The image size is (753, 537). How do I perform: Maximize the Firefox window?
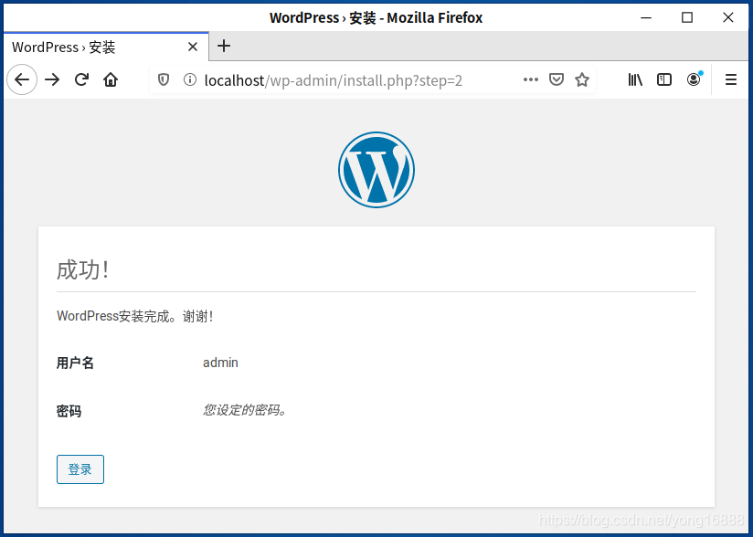point(687,17)
